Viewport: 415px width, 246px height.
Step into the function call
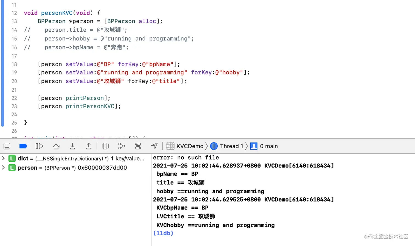coord(72,146)
